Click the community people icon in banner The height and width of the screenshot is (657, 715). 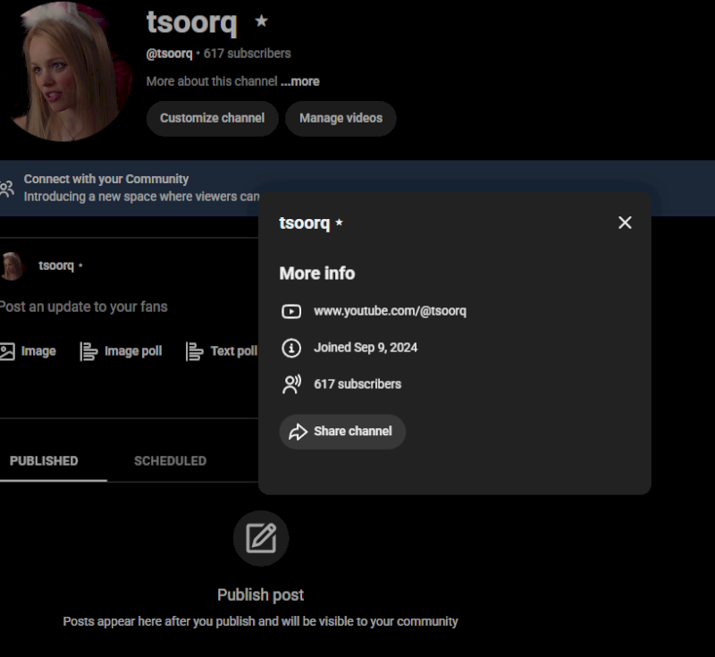[x=6, y=189]
